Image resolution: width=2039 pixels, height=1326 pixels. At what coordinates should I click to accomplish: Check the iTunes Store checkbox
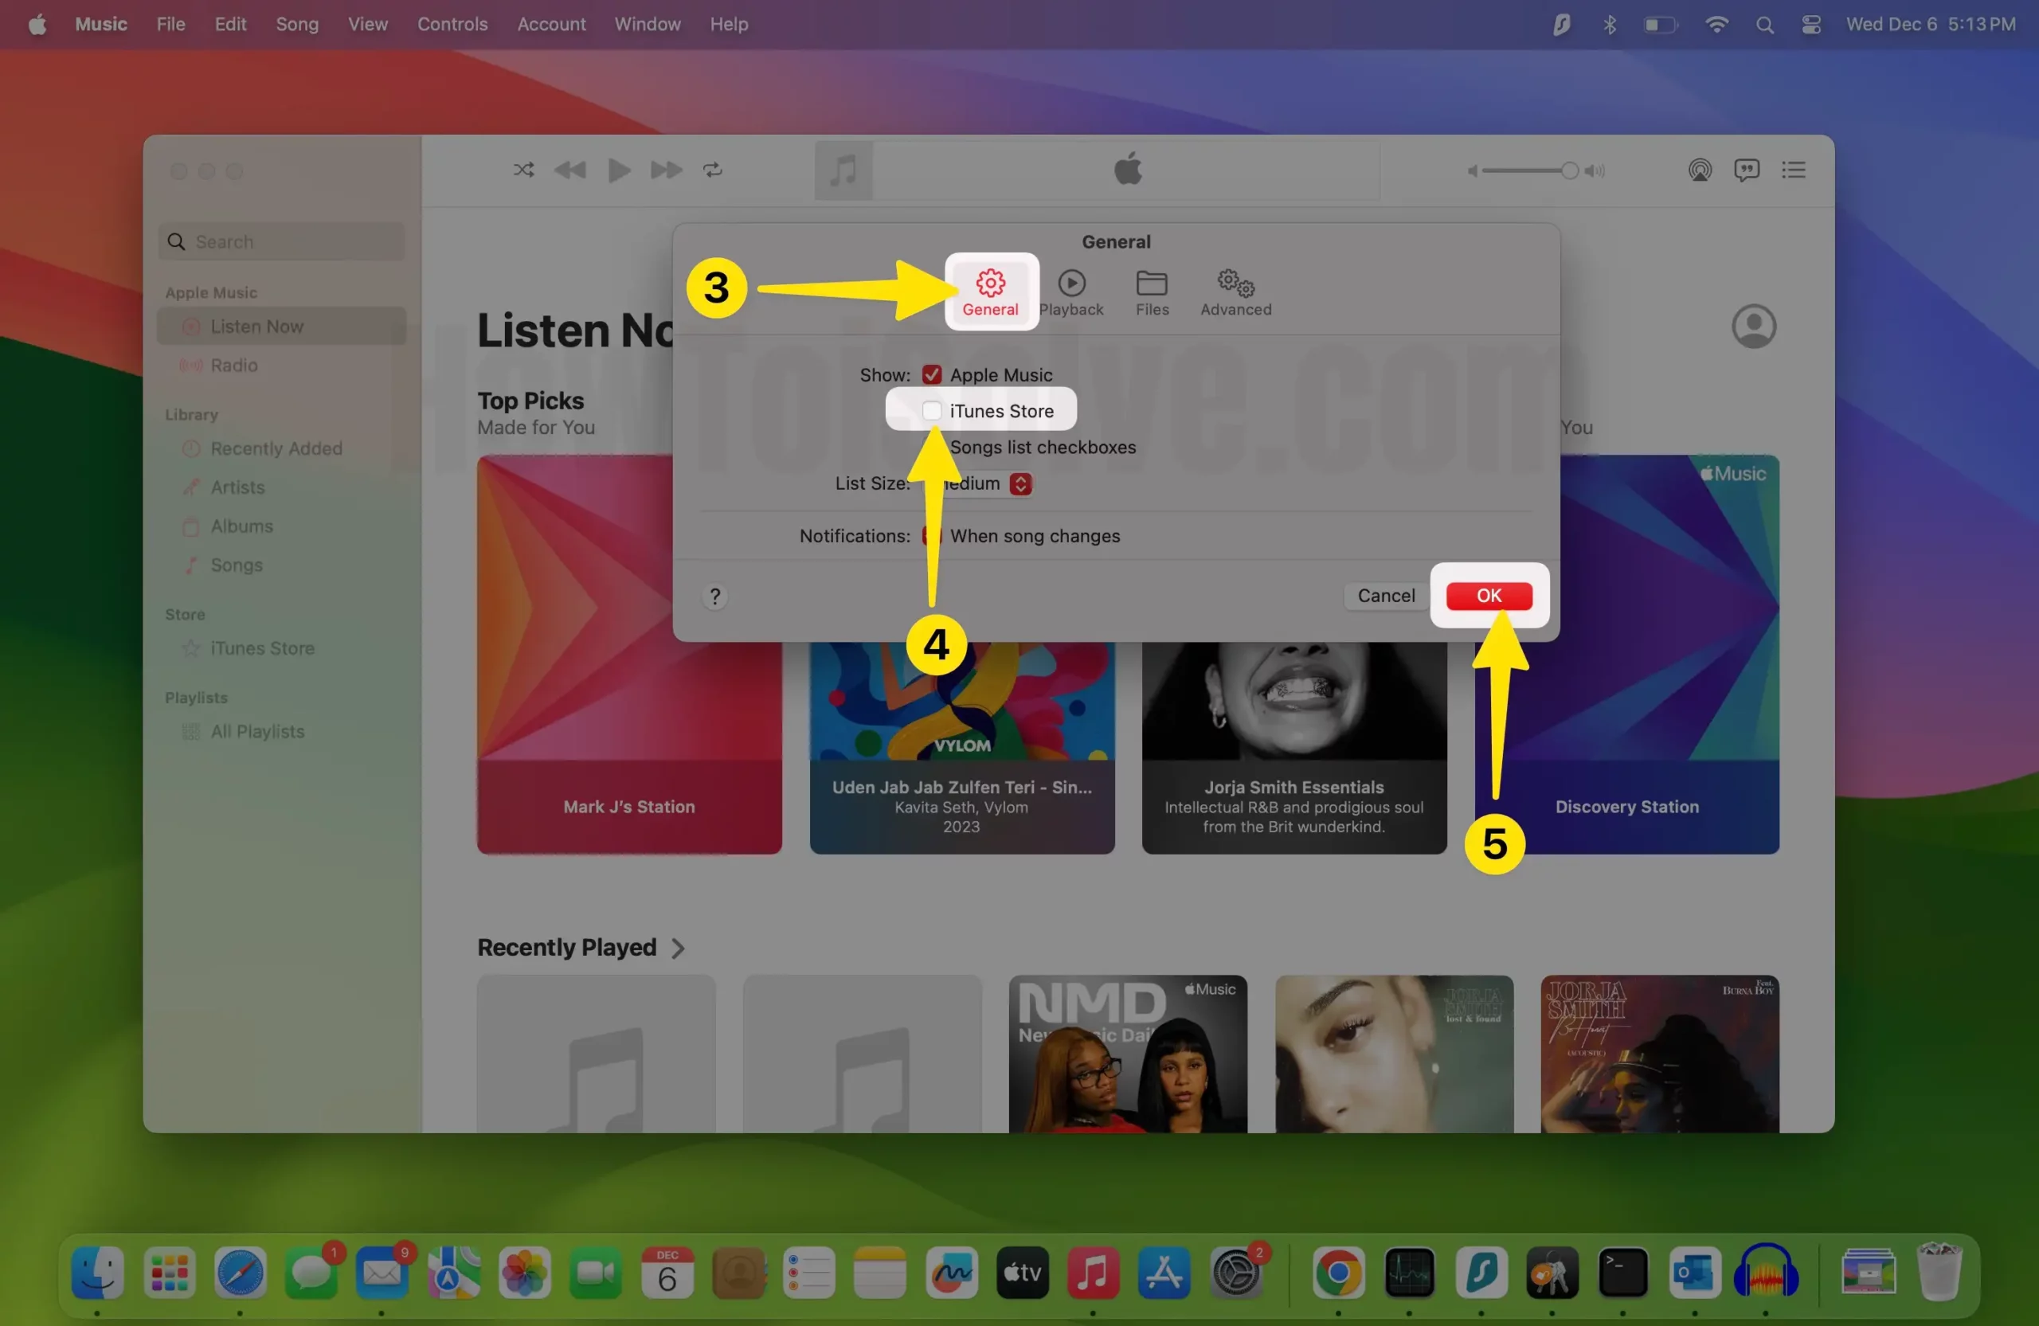[x=930, y=410]
